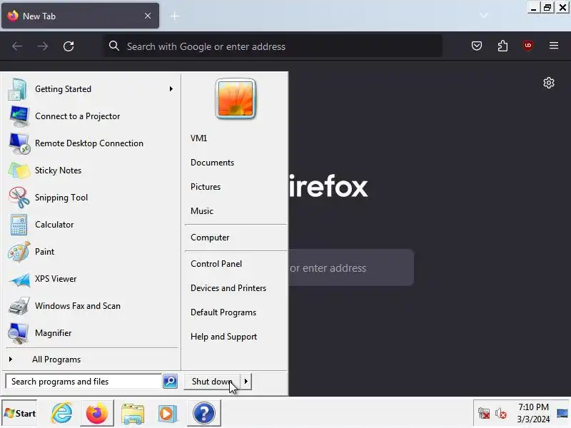Viewport: 571px width, 428px height.
Task: Open the list all tabs chevron
Action: click(484, 16)
